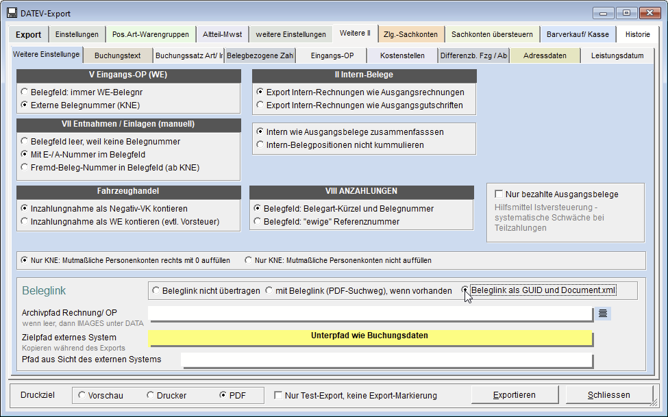Open the Eingangs-OP sub-tab
668x417 pixels.
coord(332,55)
